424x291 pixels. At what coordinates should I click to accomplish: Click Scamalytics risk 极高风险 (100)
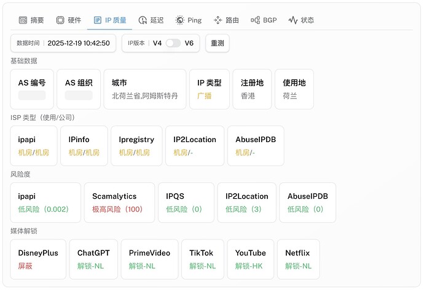(117, 209)
